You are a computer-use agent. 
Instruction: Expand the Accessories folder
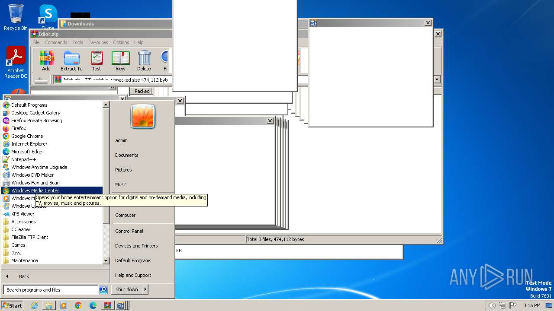point(52,222)
